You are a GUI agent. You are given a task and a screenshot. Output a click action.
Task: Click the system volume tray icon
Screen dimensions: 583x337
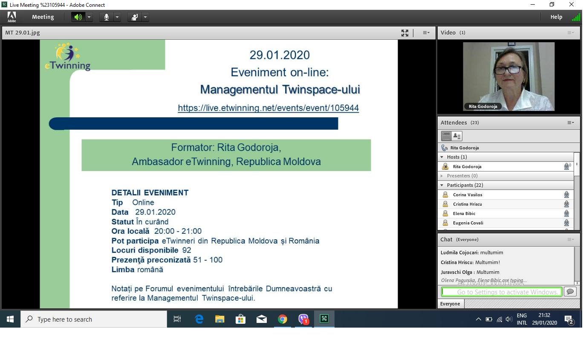tap(508, 319)
